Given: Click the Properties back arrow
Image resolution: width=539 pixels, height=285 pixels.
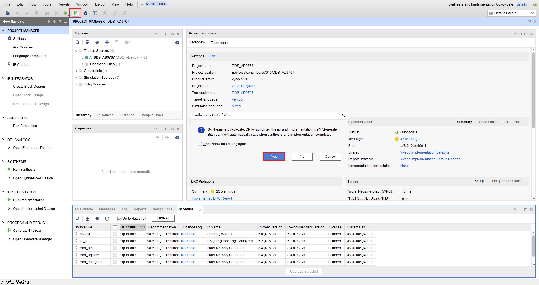Looking at the screenshot, I should pyautogui.click(x=157, y=137).
